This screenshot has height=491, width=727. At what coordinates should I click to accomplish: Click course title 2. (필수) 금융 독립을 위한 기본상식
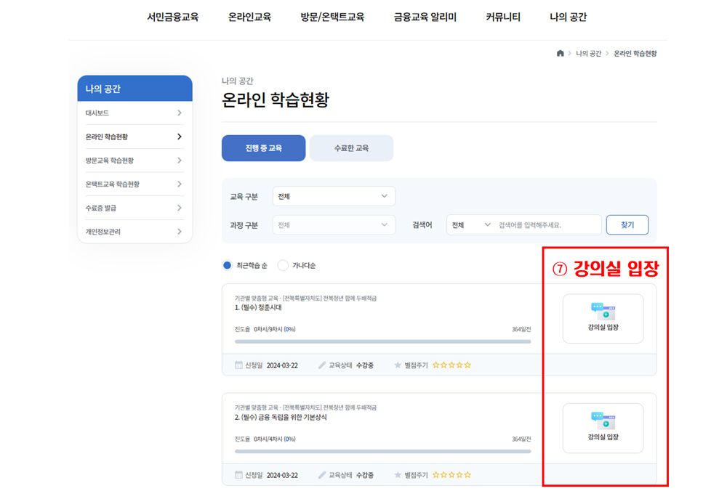click(x=281, y=418)
